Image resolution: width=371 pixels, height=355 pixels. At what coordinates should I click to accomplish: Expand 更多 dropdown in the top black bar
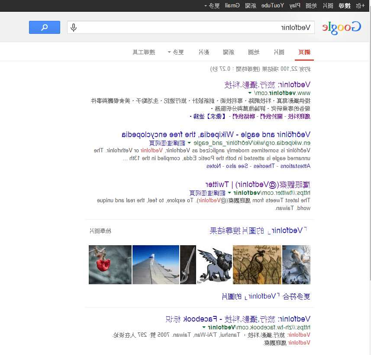click(x=212, y=6)
